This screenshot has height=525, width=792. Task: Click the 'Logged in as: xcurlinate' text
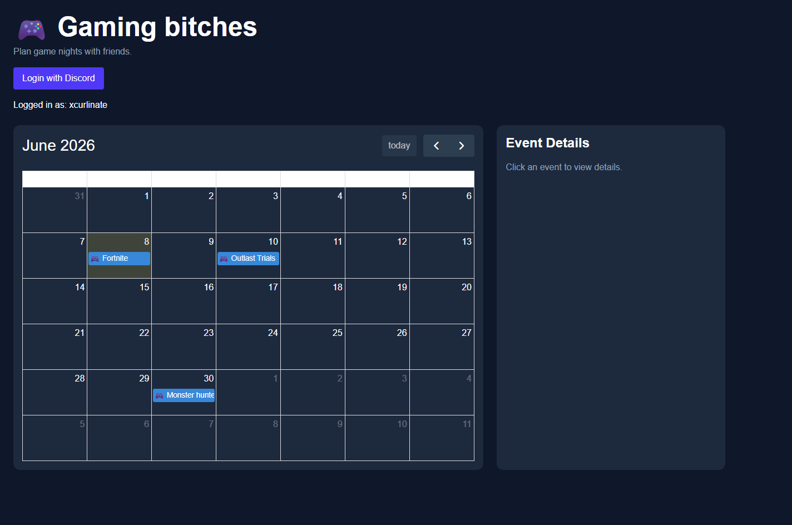tap(61, 105)
